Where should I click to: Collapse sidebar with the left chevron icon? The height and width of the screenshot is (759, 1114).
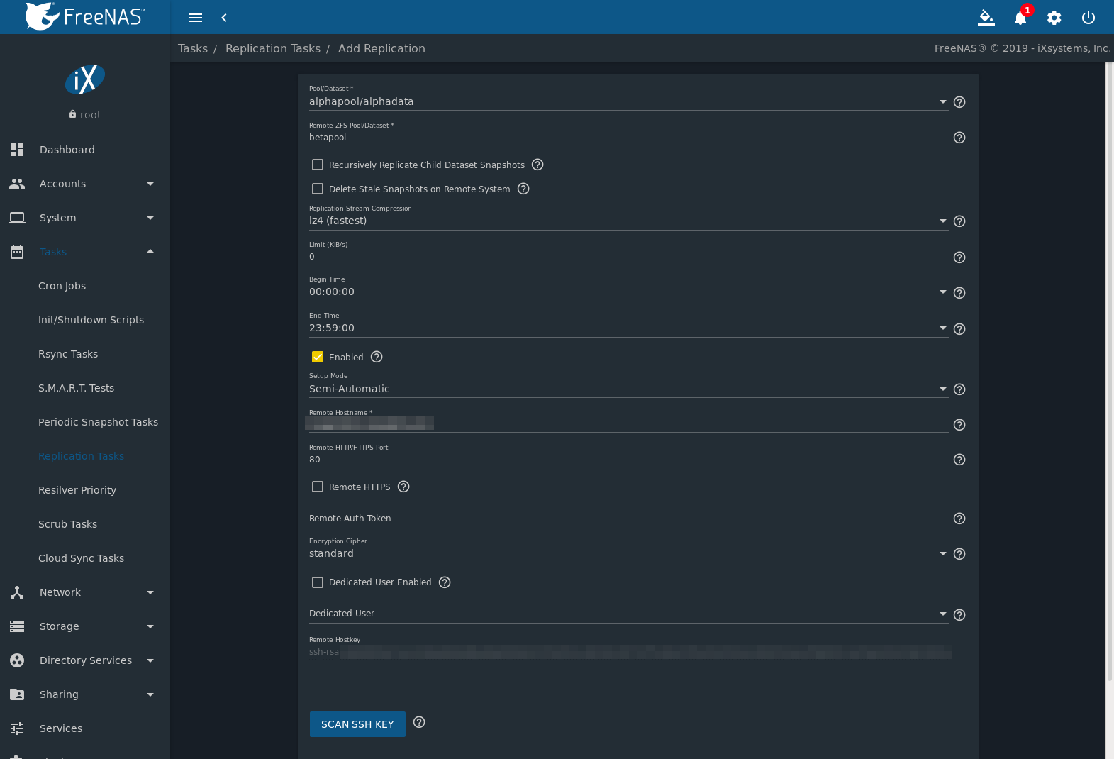pyautogui.click(x=224, y=18)
